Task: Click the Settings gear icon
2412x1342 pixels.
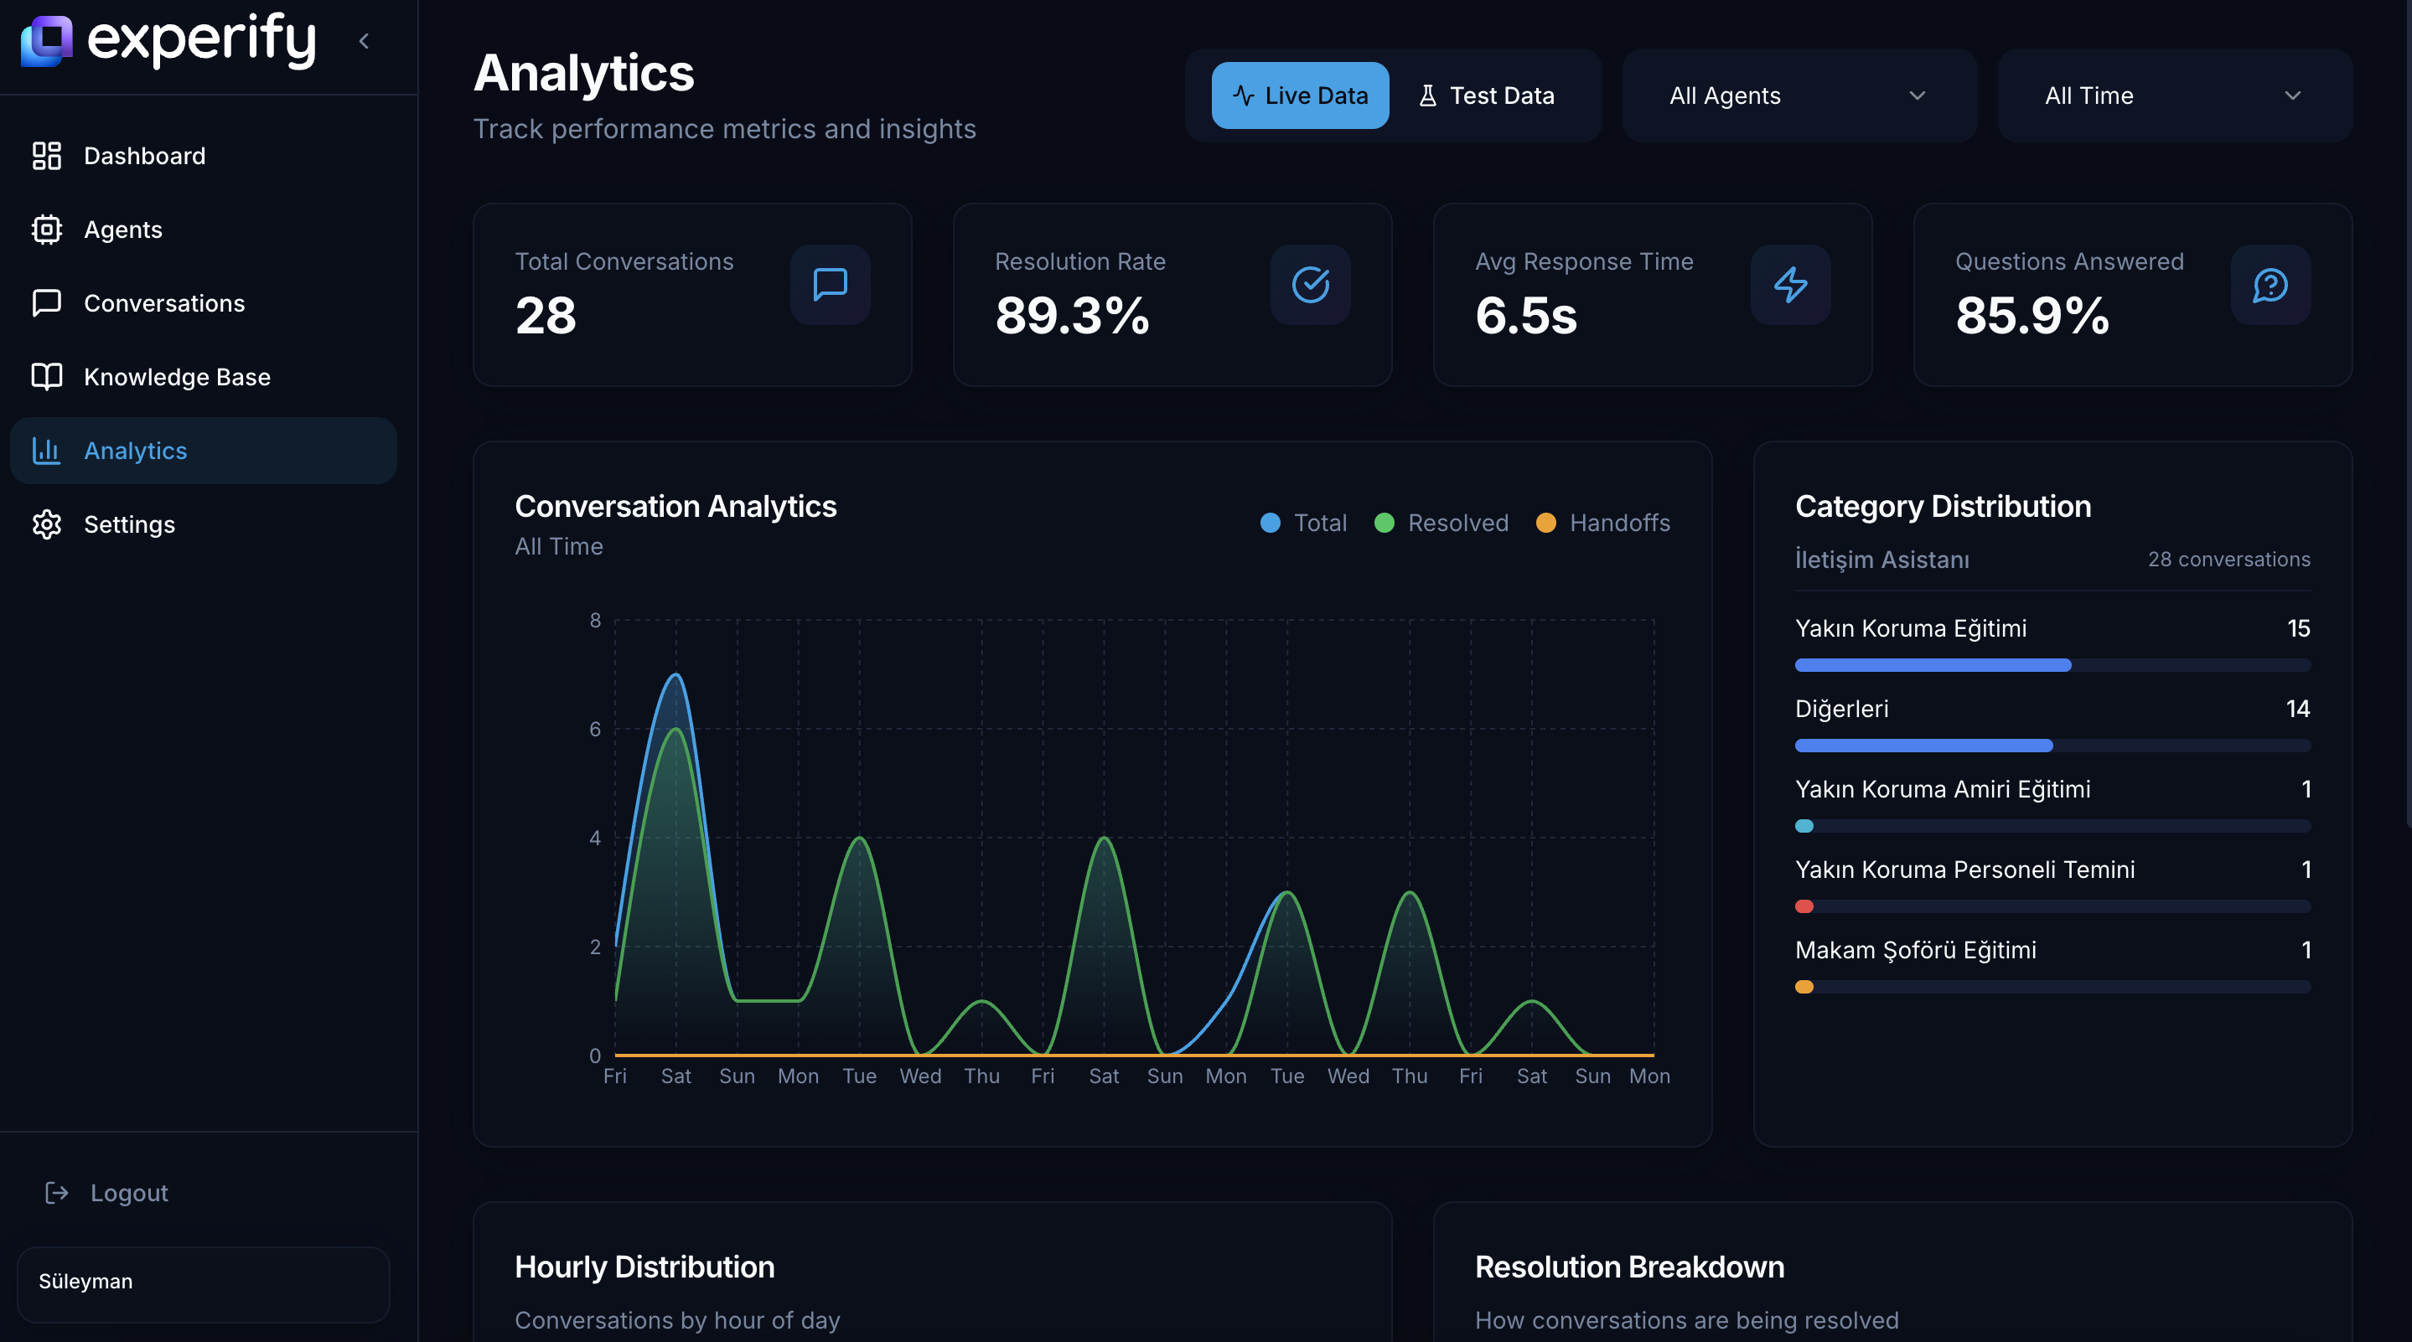Action: (47, 524)
